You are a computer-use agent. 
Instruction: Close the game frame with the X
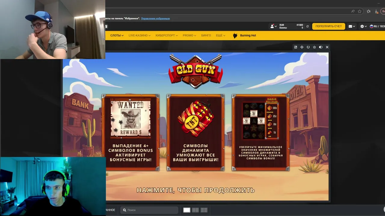click(327, 47)
